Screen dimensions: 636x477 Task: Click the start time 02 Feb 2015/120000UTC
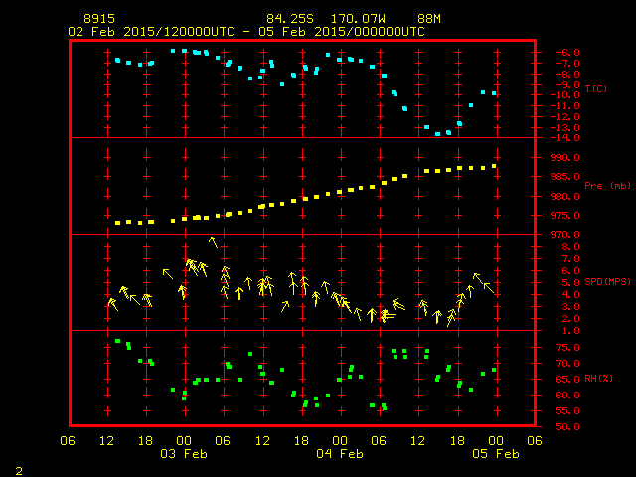coord(151,32)
